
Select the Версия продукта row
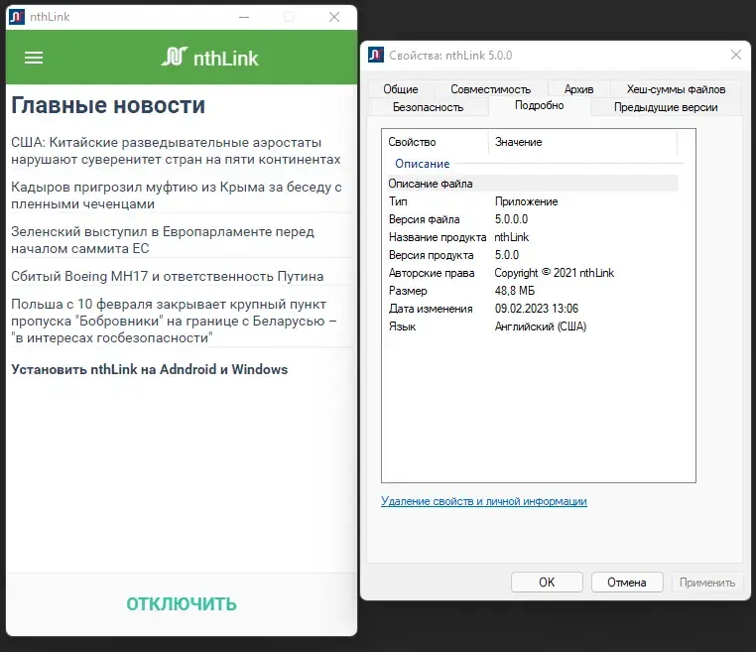533,255
